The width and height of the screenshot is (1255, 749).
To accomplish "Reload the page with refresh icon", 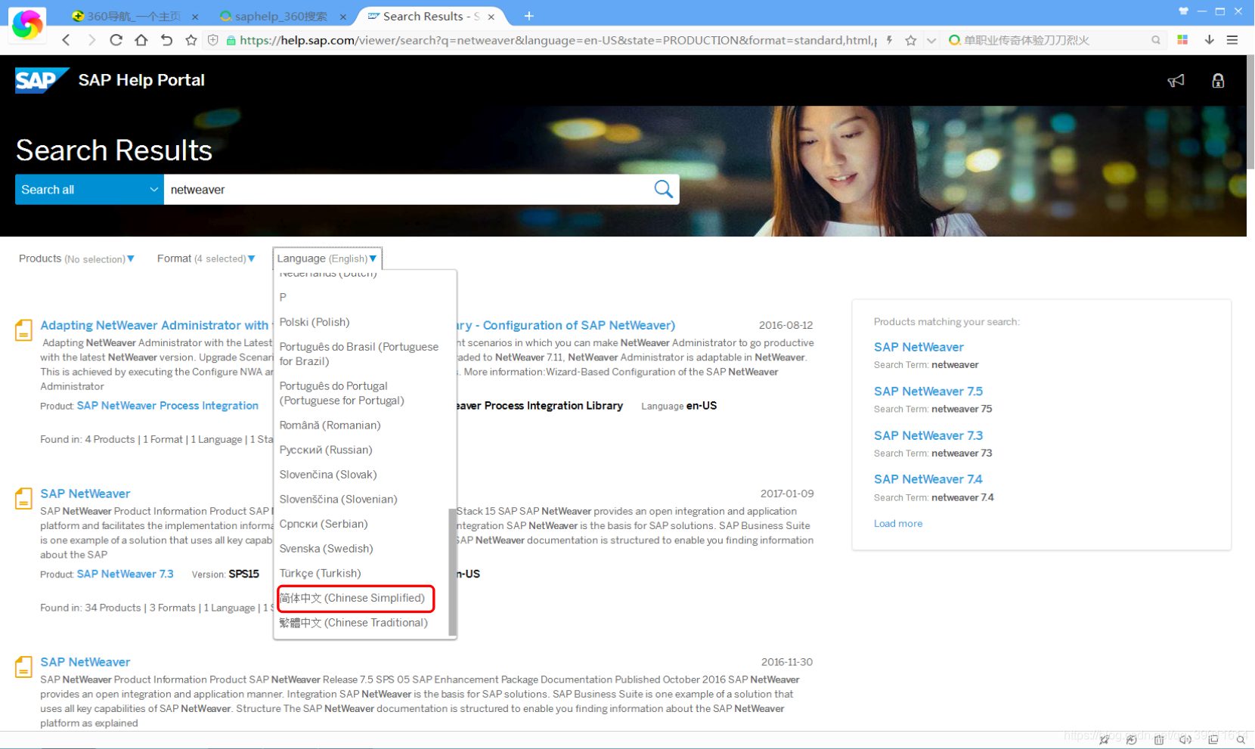I will pos(116,40).
